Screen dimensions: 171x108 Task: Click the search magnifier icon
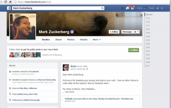[102, 8]
